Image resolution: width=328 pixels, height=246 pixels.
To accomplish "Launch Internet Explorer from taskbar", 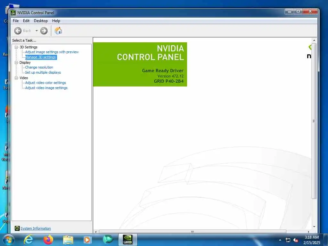I will pyautogui.click(x=28, y=240).
